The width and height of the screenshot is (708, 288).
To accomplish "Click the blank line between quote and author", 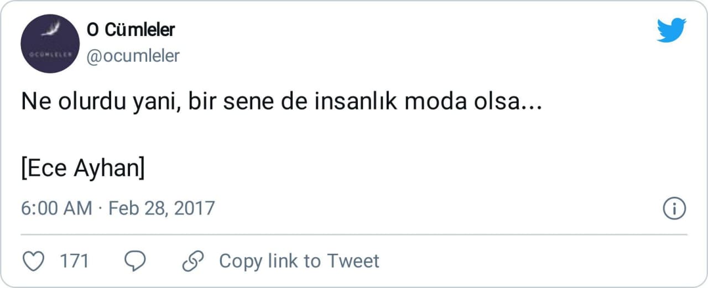I will (x=221, y=136).
